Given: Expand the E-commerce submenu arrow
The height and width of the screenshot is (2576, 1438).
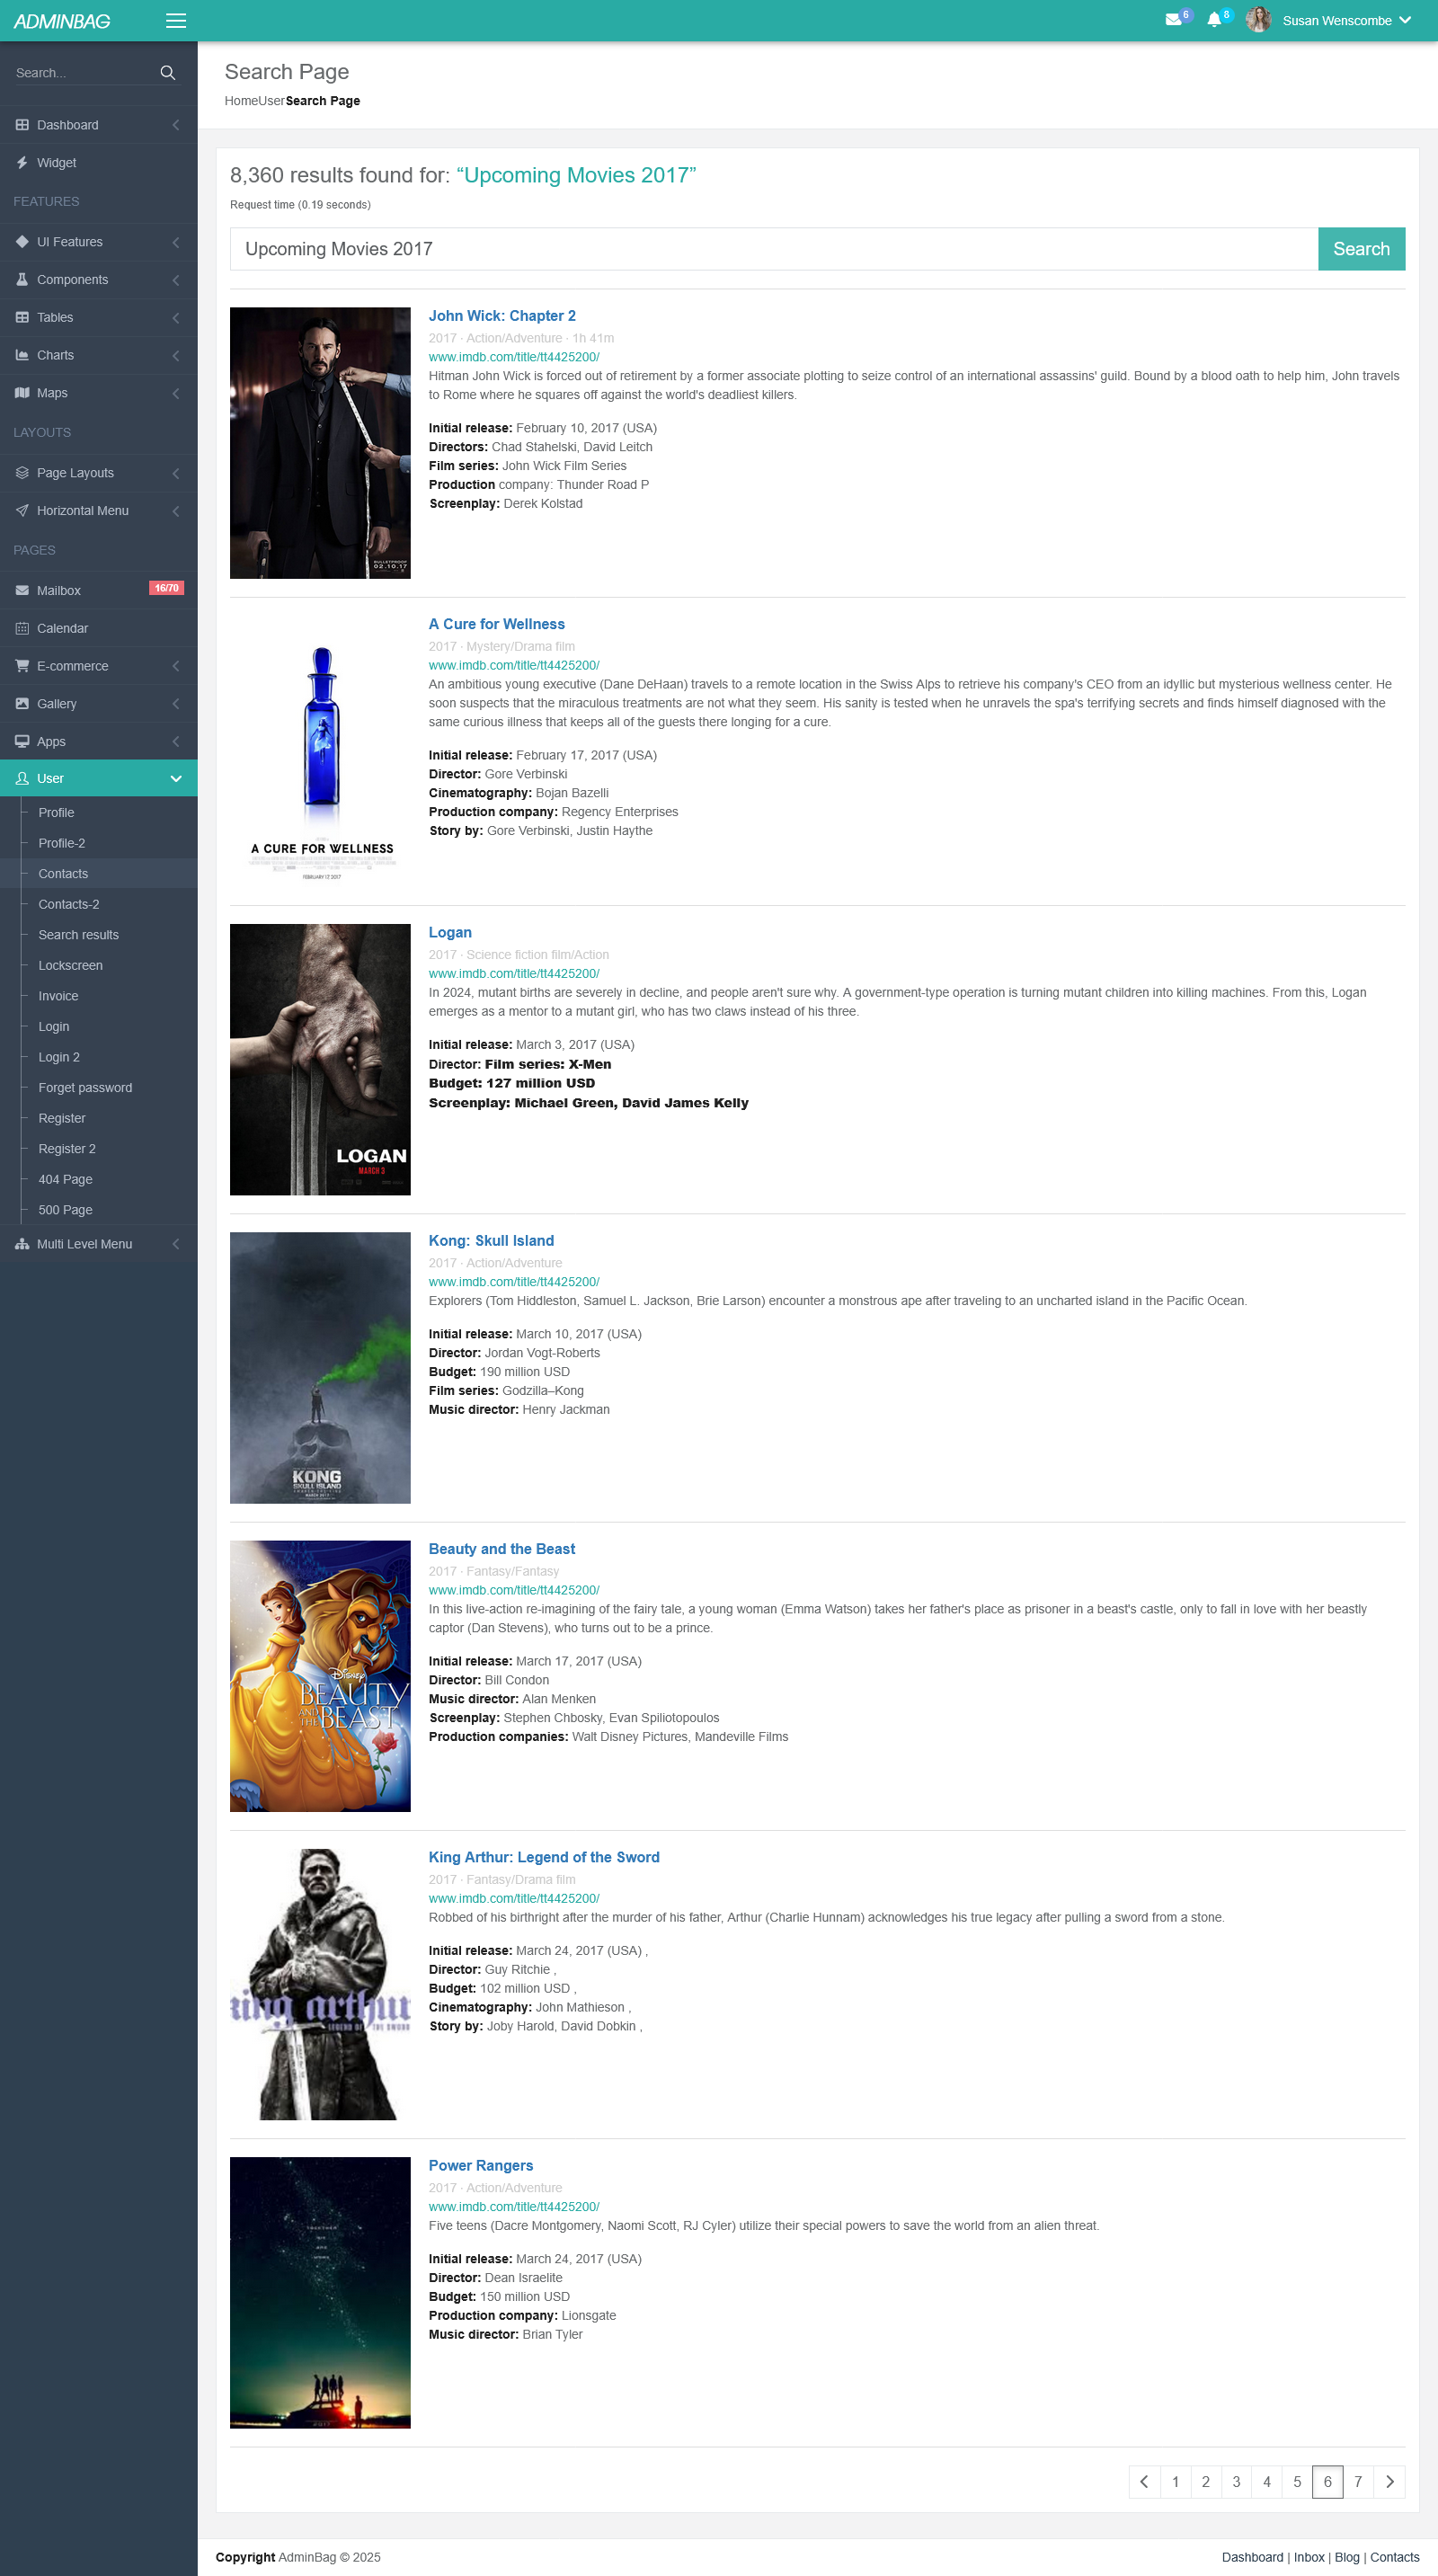Looking at the screenshot, I should pos(176,666).
